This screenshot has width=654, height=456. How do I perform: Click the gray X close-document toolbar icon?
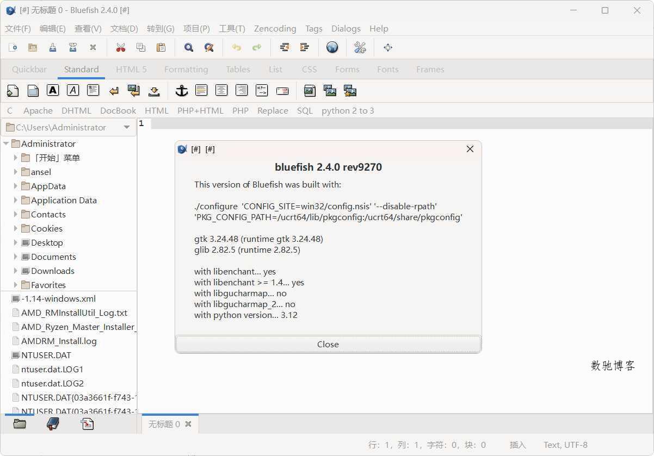point(93,47)
